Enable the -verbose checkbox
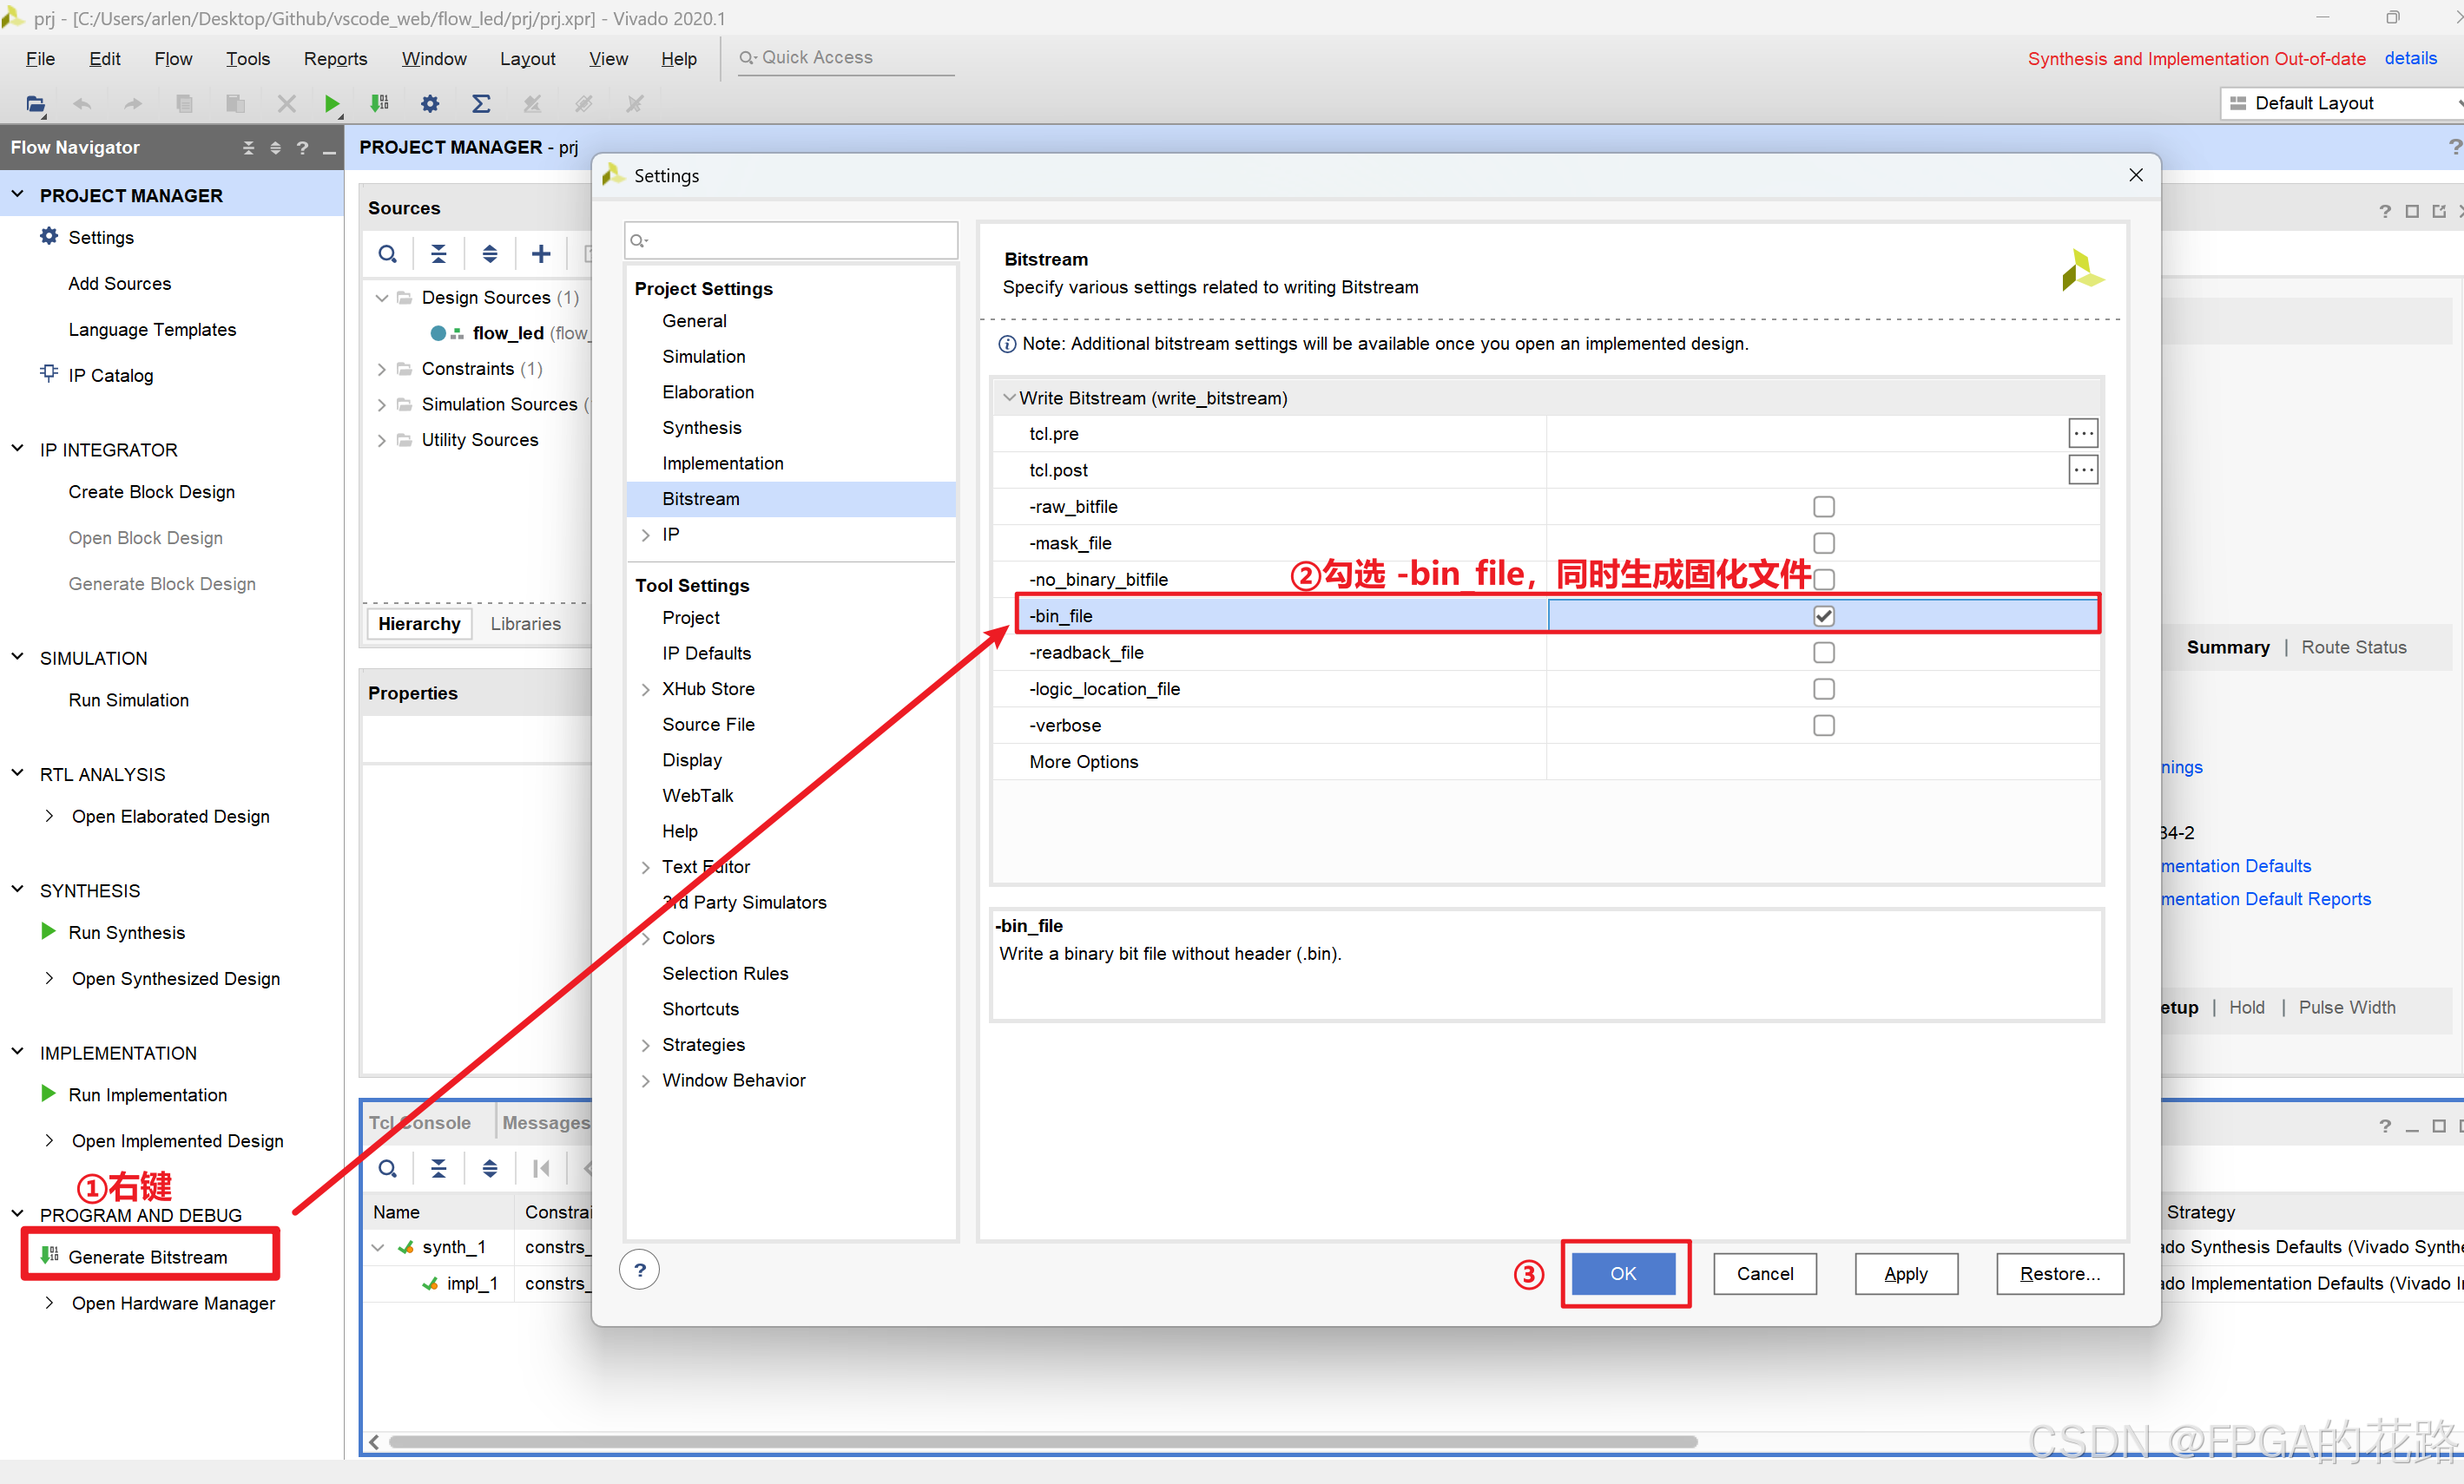The height and width of the screenshot is (1484, 2464). click(1823, 726)
